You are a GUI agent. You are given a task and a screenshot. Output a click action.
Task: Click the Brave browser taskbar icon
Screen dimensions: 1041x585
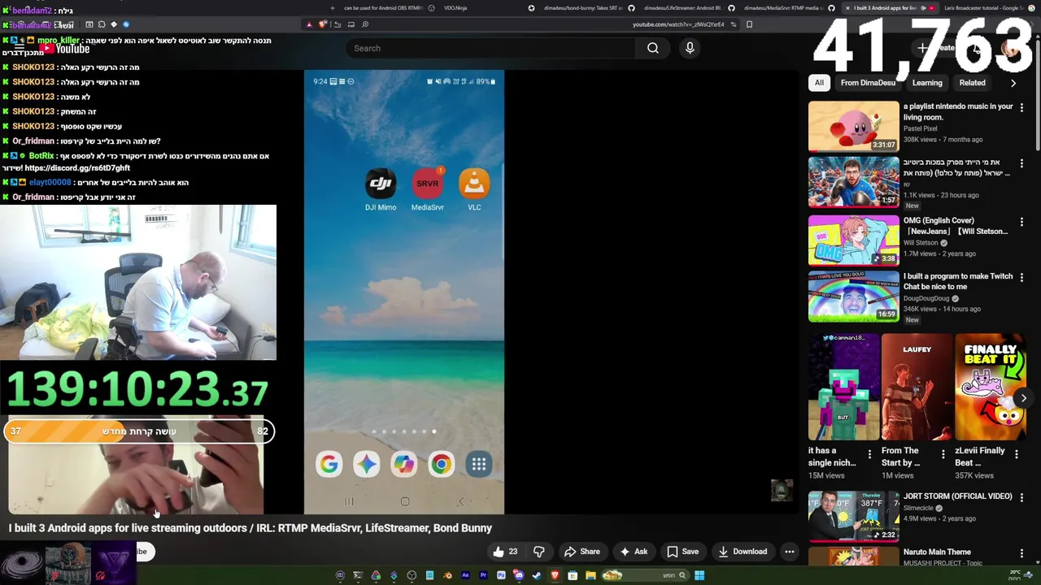pyautogui.click(x=555, y=575)
